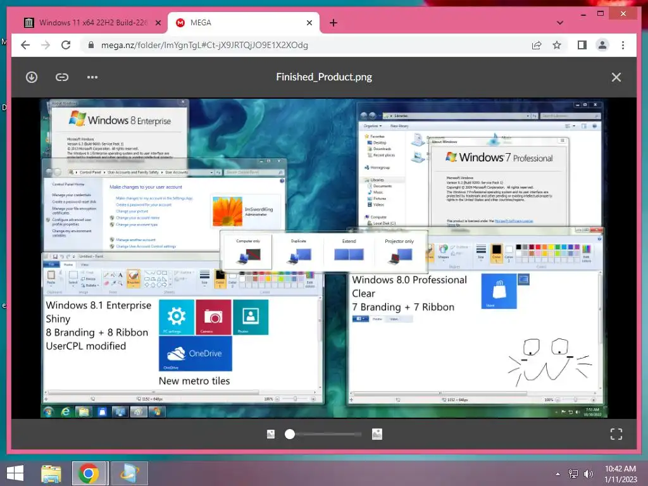
Task: Share this page using the share icon
Action: (537, 45)
